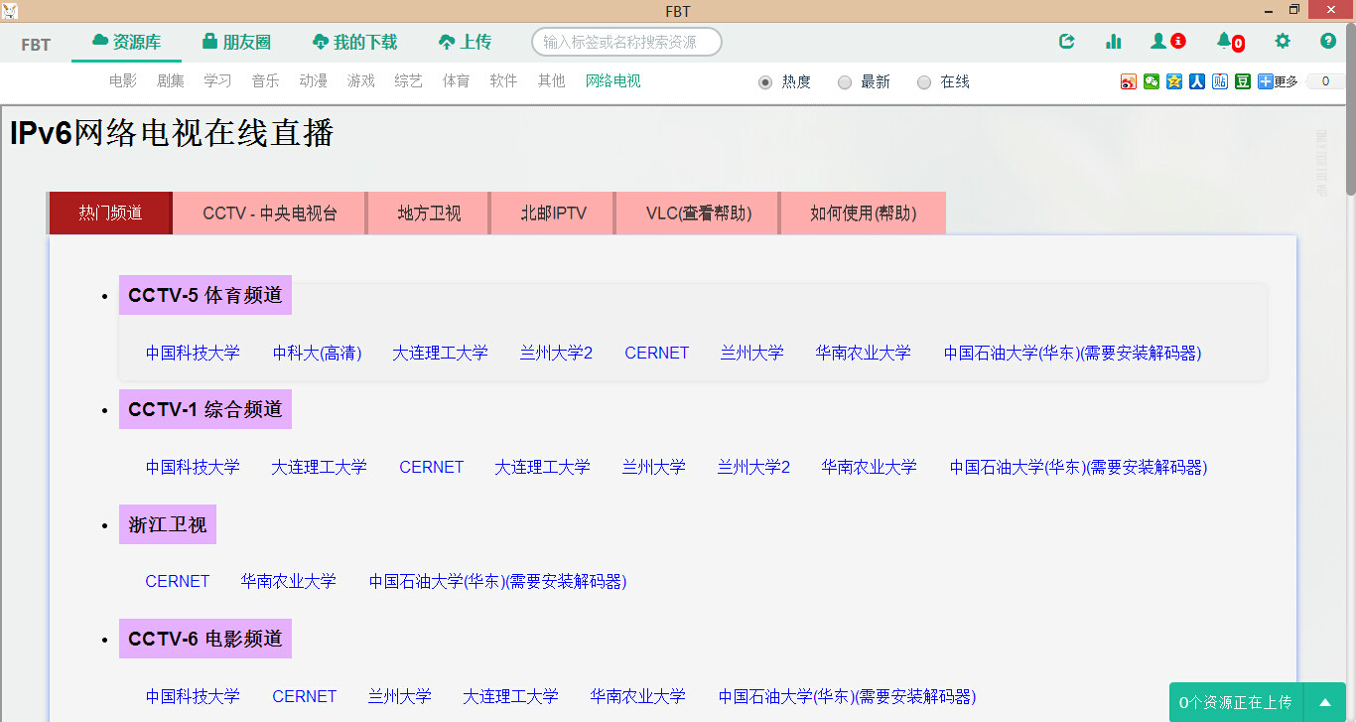Open CERNET link under 浙江卫视
This screenshot has width=1356, height=722.
coord(177,581)
